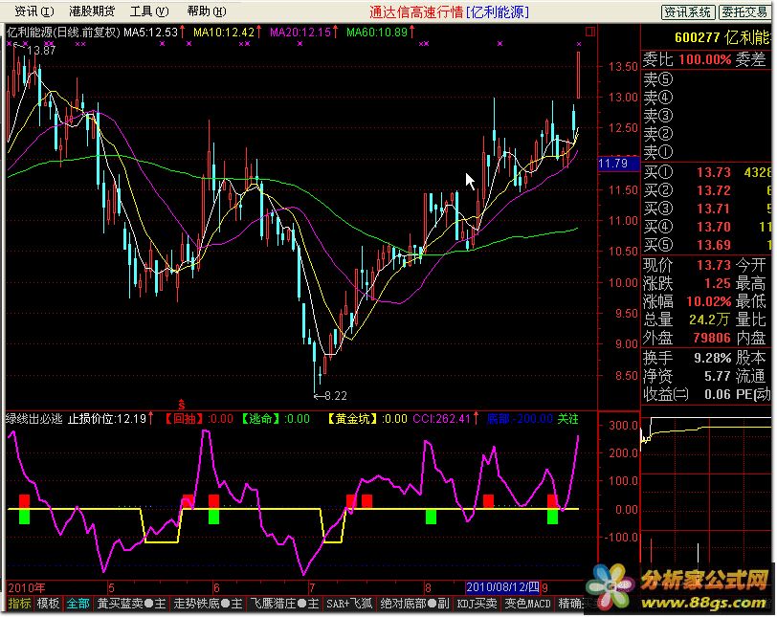Click the small red square icon at chart top-right

(x=589, y=33)
